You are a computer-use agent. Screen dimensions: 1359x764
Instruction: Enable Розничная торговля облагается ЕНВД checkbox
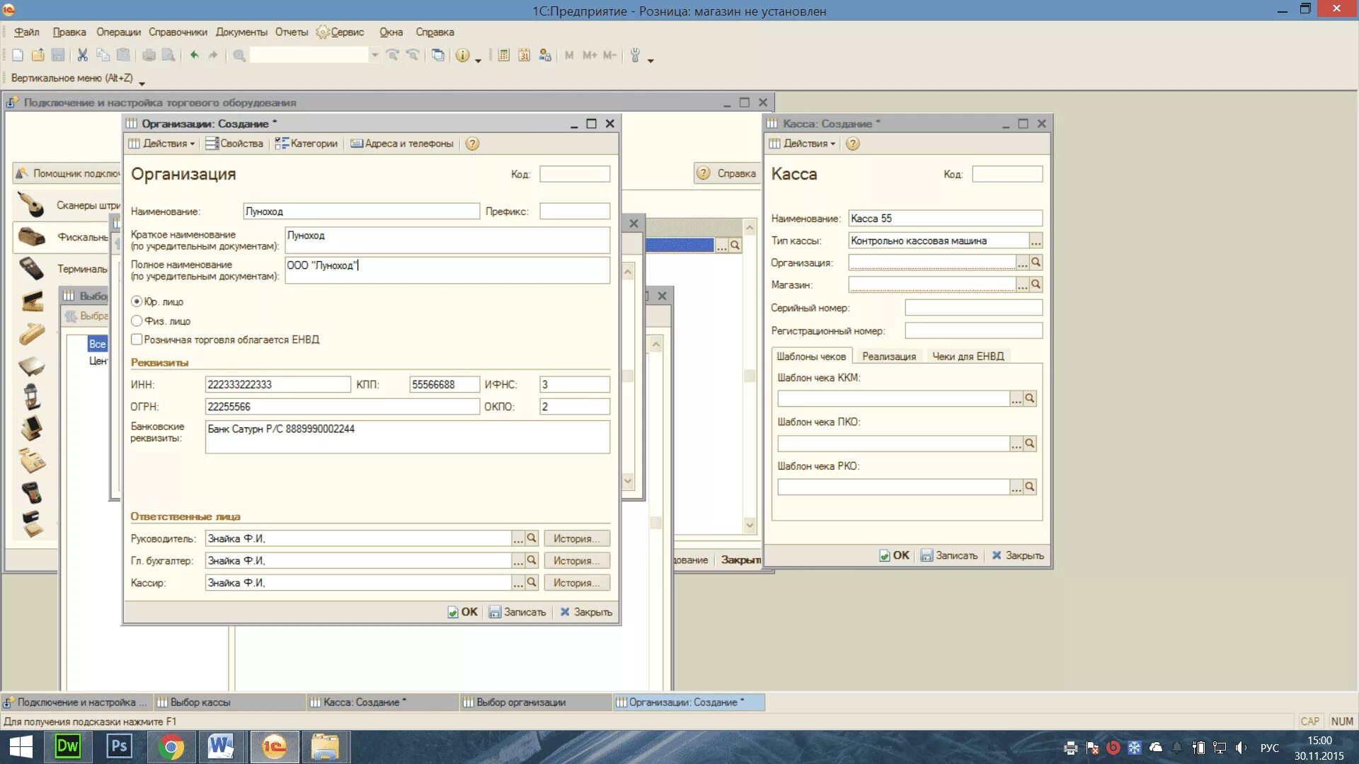pyautogui.click(x=137, y=340)
